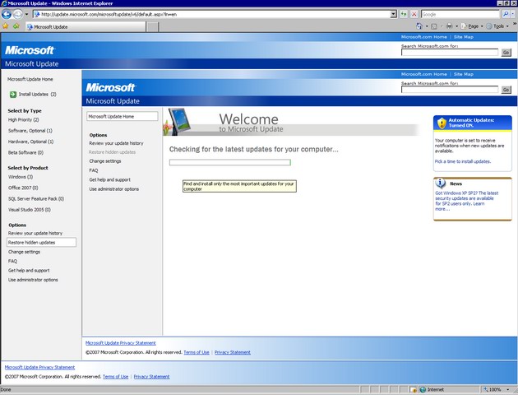Switch to the Microsoft Update browser tab
This screenshot has height=395, width=518.
pos(49,26)
